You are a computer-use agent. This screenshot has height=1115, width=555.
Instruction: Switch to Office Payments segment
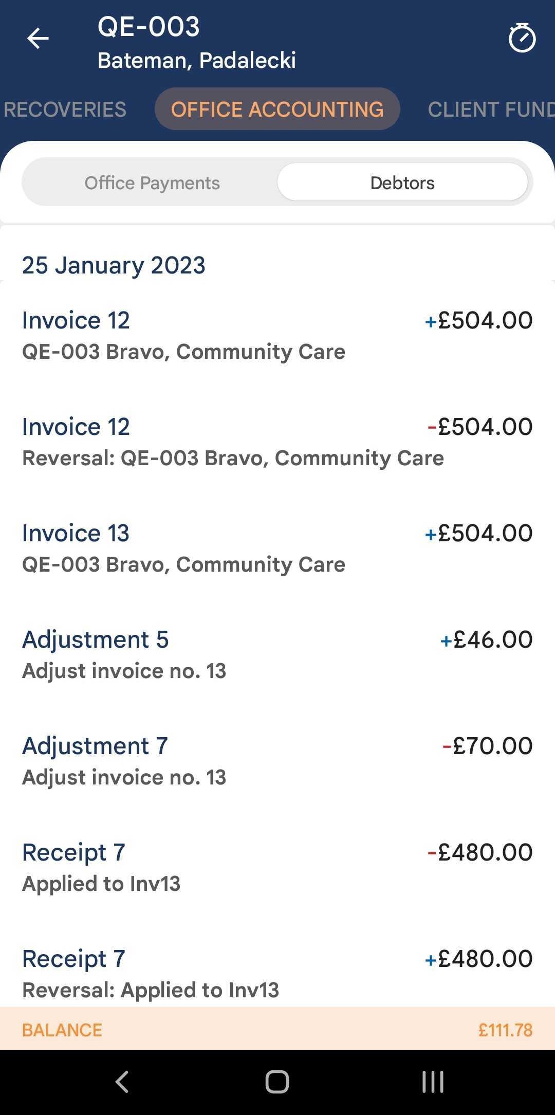coord(152,183)
